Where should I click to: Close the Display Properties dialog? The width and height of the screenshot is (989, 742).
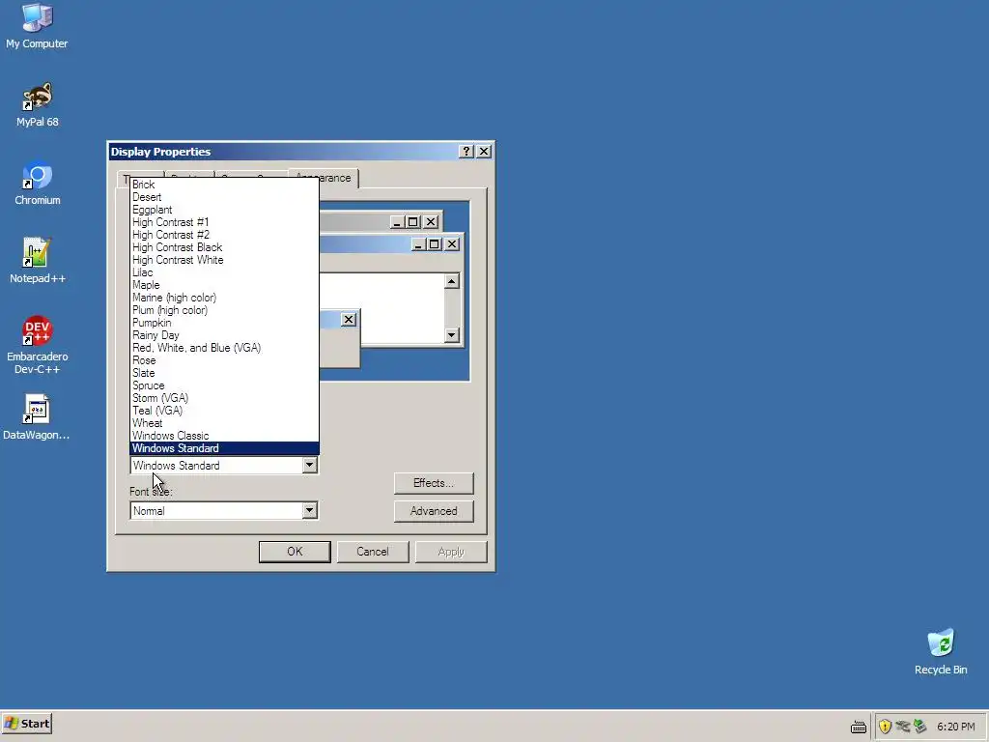click(x=484, y=152)
